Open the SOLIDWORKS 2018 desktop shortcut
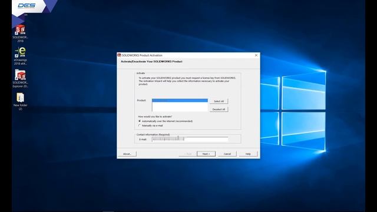 (20, 34)
